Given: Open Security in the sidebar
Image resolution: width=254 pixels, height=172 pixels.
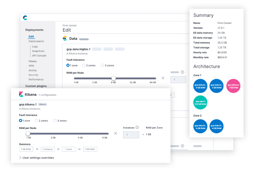Looking at the screenshot, I should coord(33,75).
